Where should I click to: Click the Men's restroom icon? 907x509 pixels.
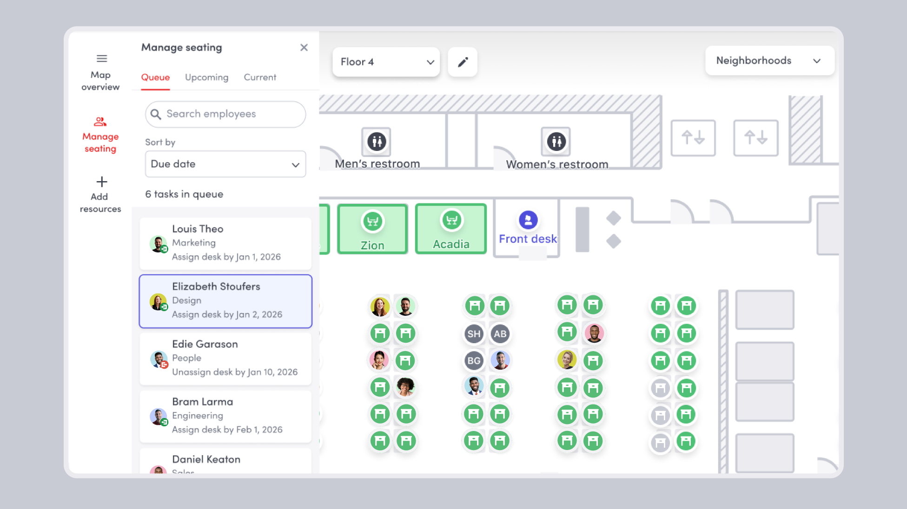(x=377, y=141)
